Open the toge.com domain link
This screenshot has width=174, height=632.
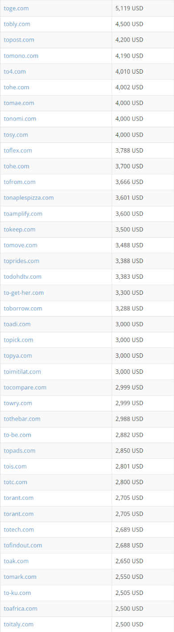[x=16, y=8]
